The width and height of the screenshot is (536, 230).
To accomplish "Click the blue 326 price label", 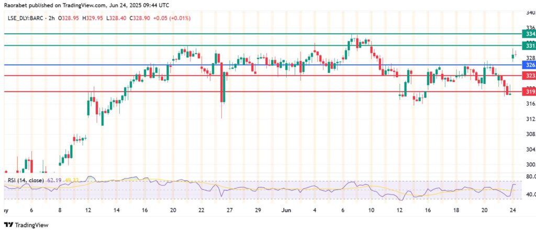I will pyautogui.click(x=529, y=65).
